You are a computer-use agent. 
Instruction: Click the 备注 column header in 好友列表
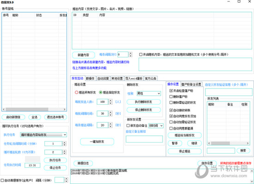[233, 104]
